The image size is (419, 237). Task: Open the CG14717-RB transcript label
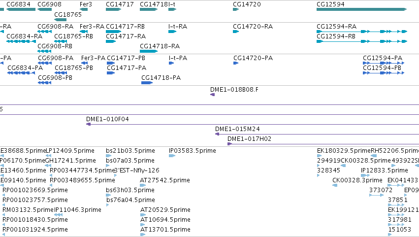tap(126, 27)
